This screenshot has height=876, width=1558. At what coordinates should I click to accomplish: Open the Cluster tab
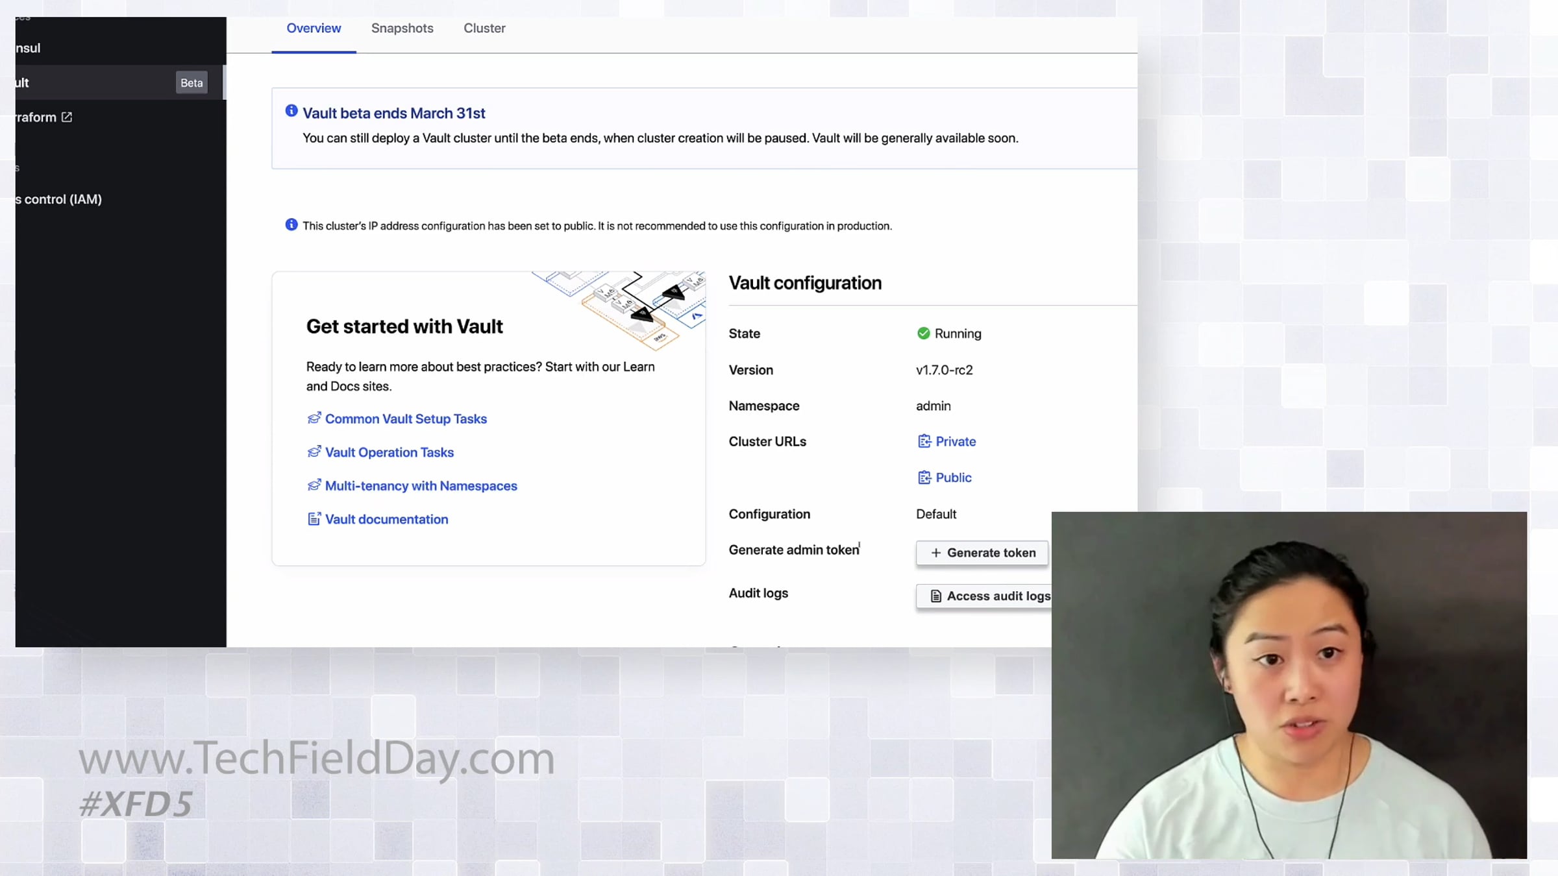tap(484, 29)
